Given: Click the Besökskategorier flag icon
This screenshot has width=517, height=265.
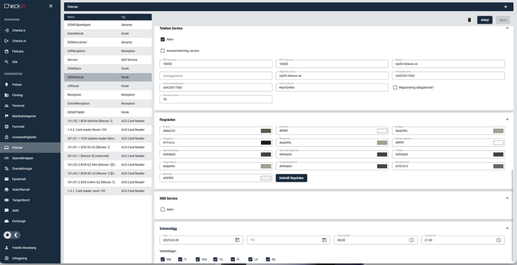Looking at the screenshot, I should (7, 116).
